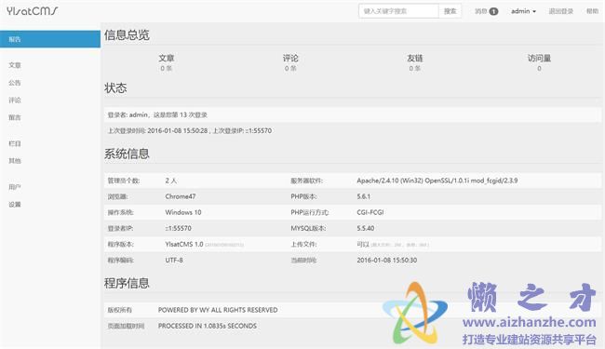Click the YlsatCMS logo
The height and width of the screenshot is (349, 605).
click(x=32, y=11)
